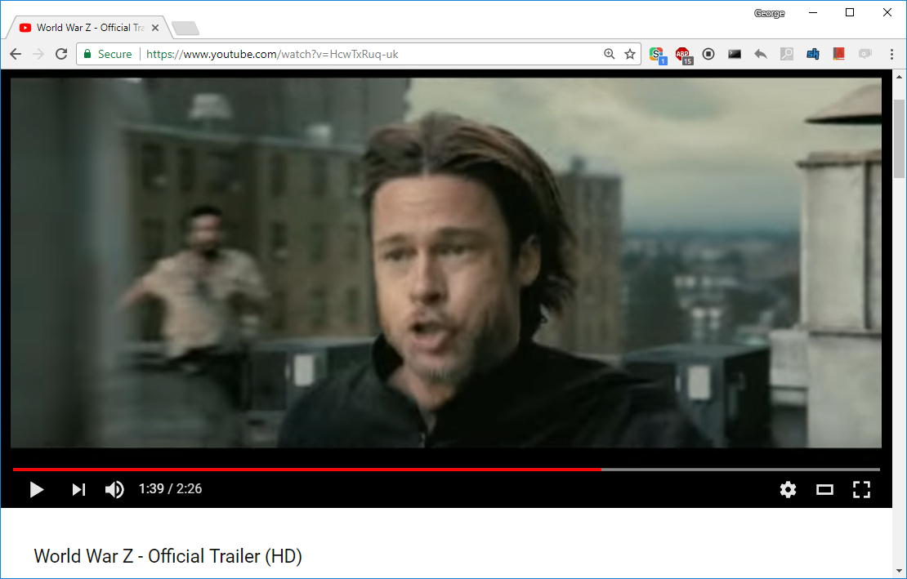Mute the video volume speaker icon
The image size is (907, 579).
[114, 489]
